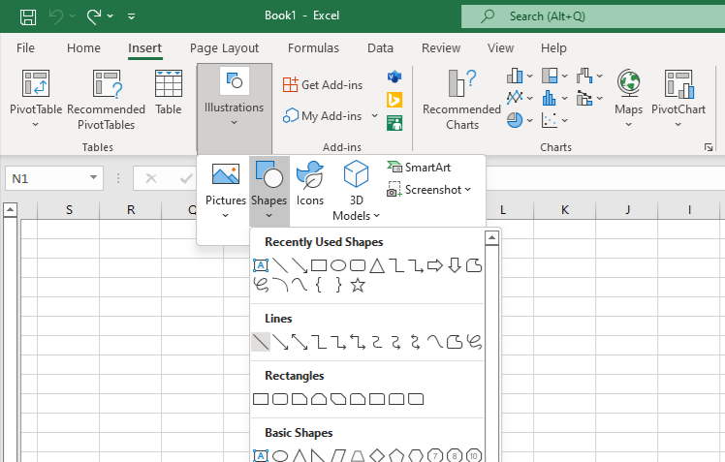Viewport: 725px width, 462px height.
Task: Insert a PivotTable
Action: click(36, 91)
